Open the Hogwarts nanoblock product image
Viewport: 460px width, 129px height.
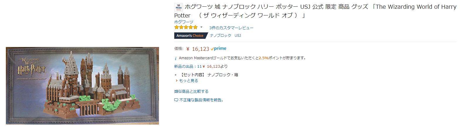point(82,86)
